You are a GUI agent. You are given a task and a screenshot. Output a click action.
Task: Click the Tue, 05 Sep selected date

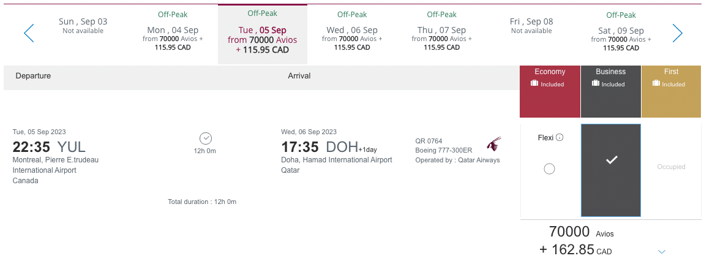[x=262, y=34]
